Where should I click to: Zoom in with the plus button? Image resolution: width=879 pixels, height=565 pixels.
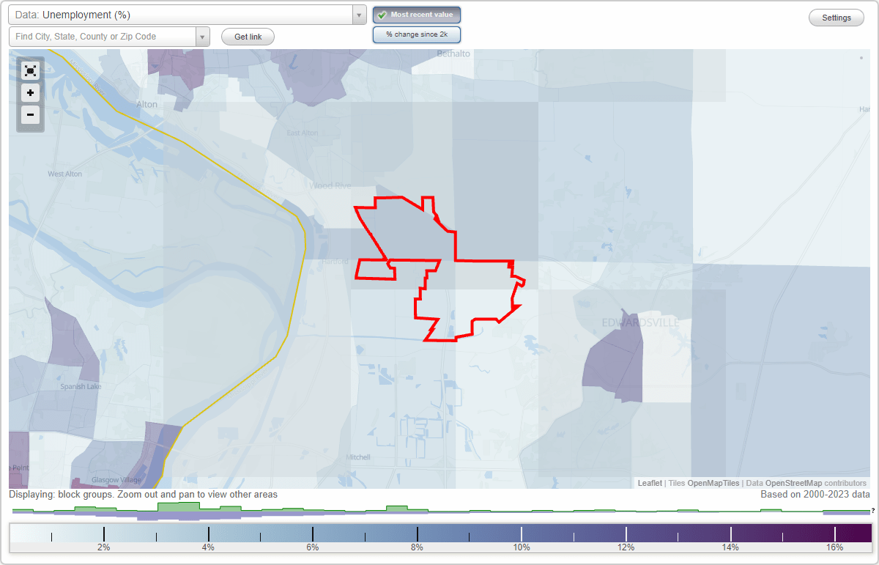30,93
